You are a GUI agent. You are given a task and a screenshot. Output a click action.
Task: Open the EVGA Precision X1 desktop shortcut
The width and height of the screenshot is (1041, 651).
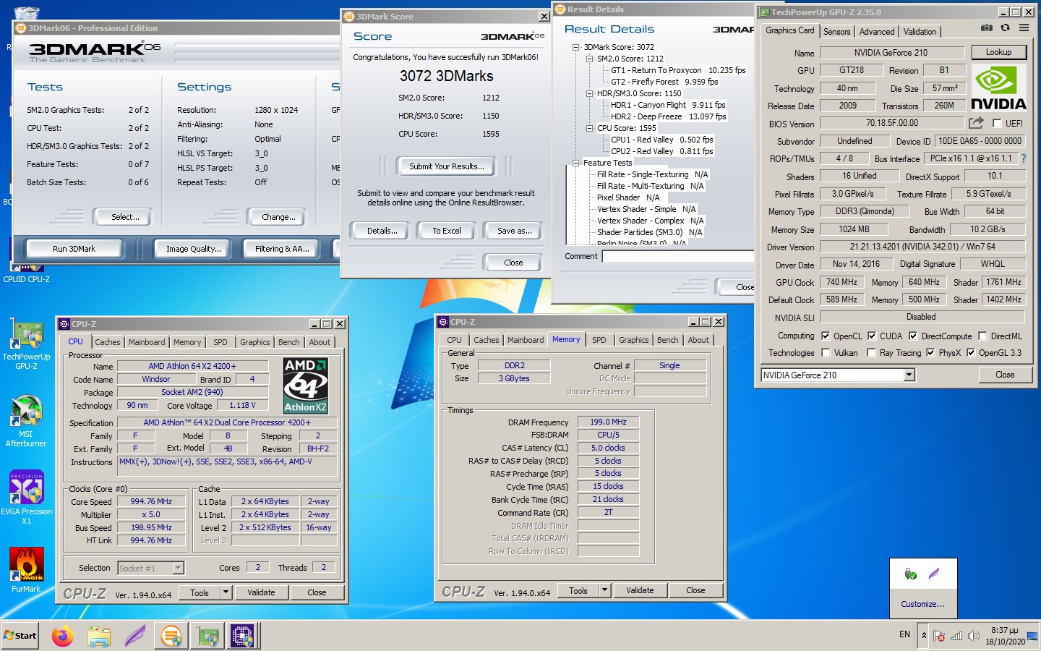click(x=26, y=498)
